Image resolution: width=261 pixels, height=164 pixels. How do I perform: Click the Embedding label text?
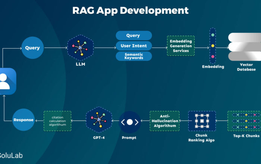tap(213, 67)
